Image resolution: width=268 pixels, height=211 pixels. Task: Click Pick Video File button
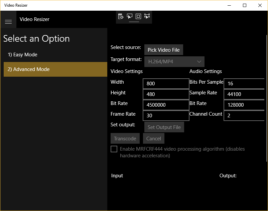pos(163,50)
